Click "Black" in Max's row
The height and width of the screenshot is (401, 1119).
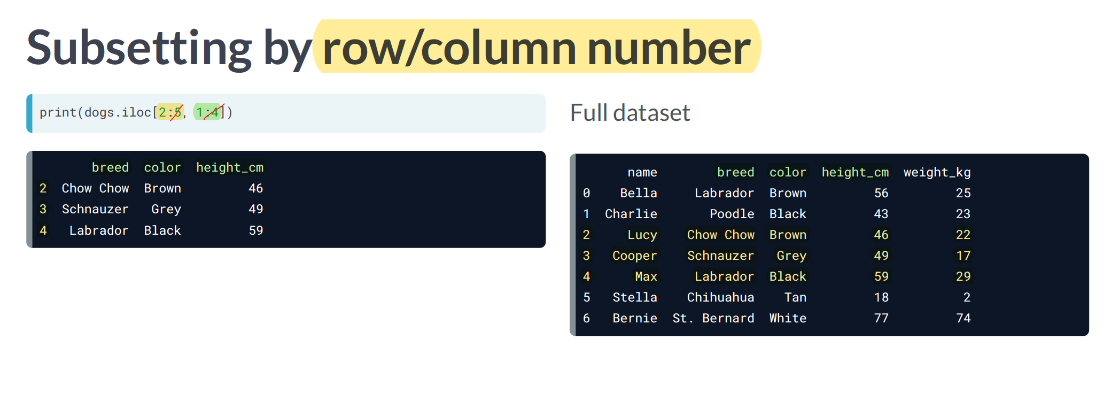pos(788,276)
